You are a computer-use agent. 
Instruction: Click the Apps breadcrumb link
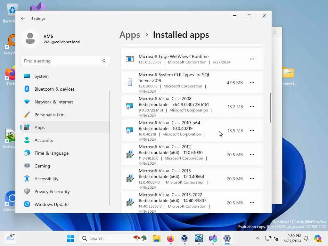[130, 35]
